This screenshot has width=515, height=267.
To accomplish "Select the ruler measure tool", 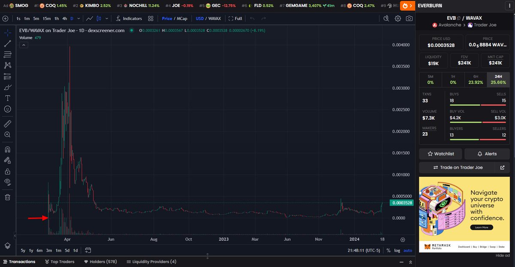I will pos(7,124).
